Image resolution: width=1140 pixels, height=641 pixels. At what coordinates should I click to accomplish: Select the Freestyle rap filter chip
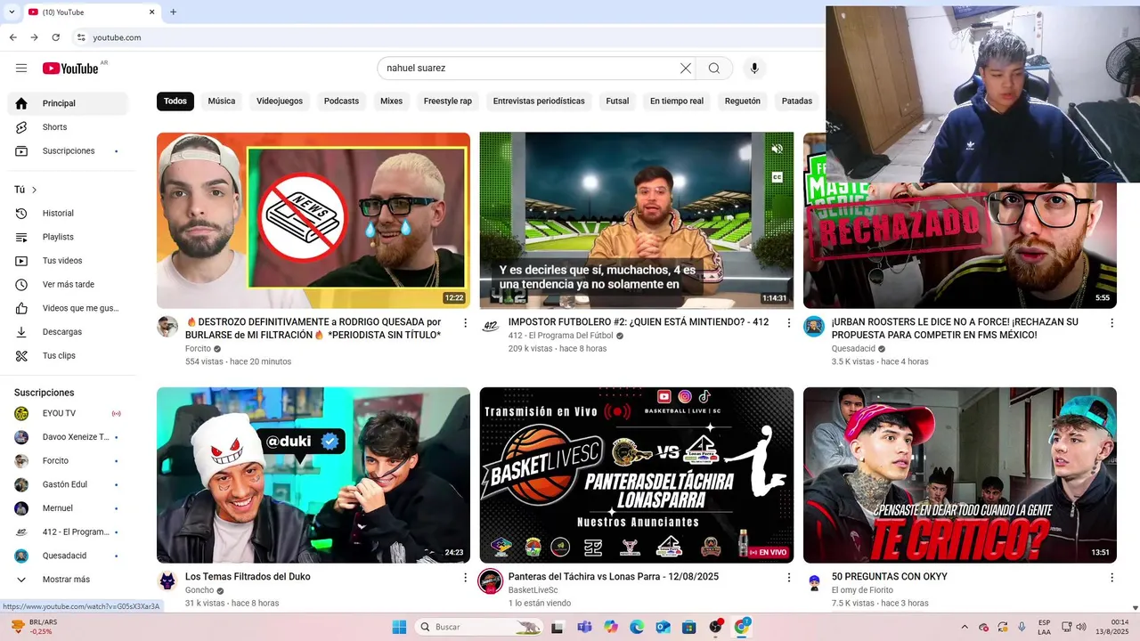point(448,101)
